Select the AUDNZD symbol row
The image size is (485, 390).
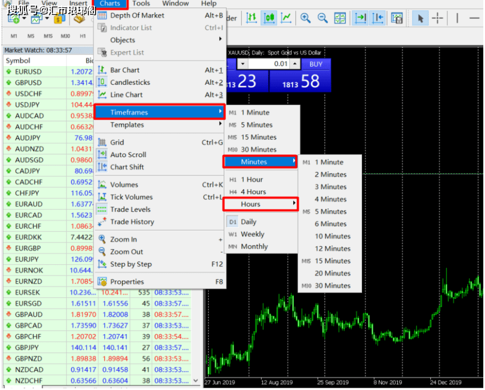click(49, 149)
